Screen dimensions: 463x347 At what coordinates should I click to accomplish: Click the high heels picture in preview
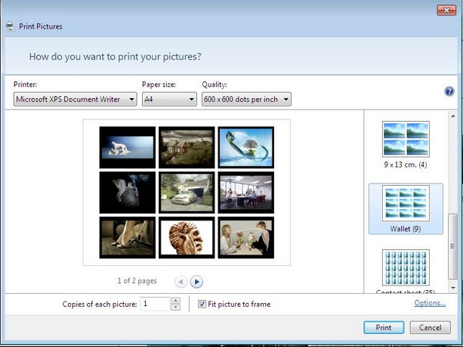127,238
